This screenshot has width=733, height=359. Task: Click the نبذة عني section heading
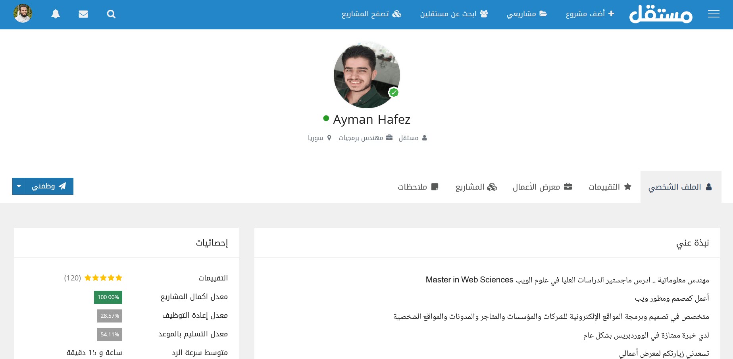pyautogui.click(x=693, y=243)
